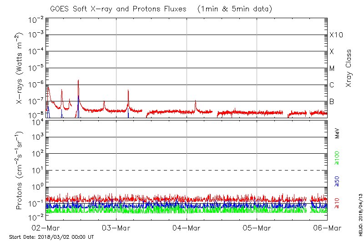
Task: Select the 05-Mar date tick label
Action: [x=257, y=228]
